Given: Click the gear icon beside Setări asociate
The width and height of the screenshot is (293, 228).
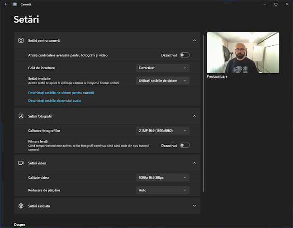Looking at the screenshot, I should [21, 205].
